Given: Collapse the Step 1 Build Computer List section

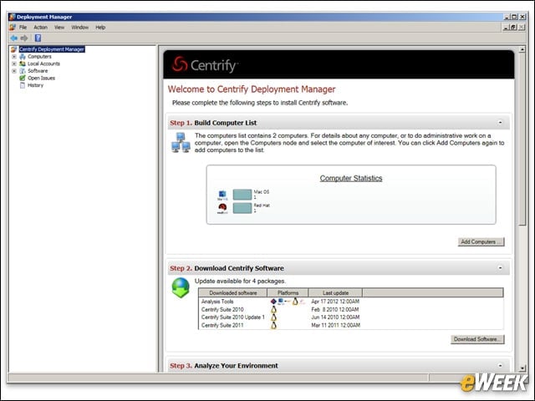Looking at the screenshot, I should pyautogui.click(x=500, y=123).
